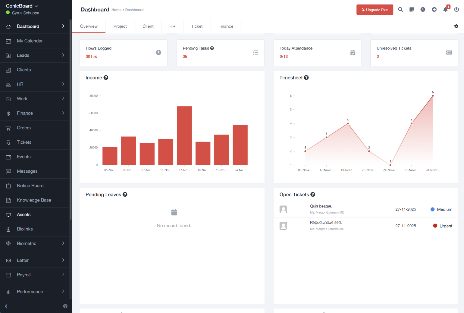
Task: Expand the Letter sidebar menu
Action: (x=35, y=260)
